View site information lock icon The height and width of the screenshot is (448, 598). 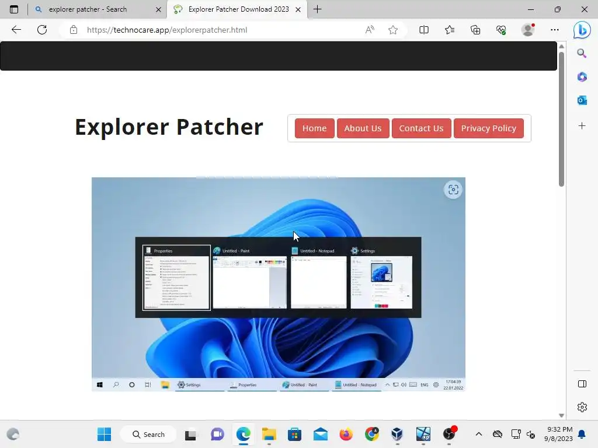pos(74,30)
